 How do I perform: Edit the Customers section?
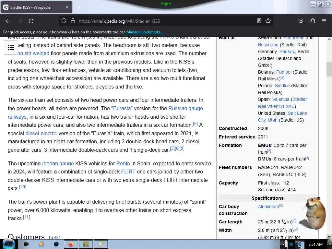54,238
